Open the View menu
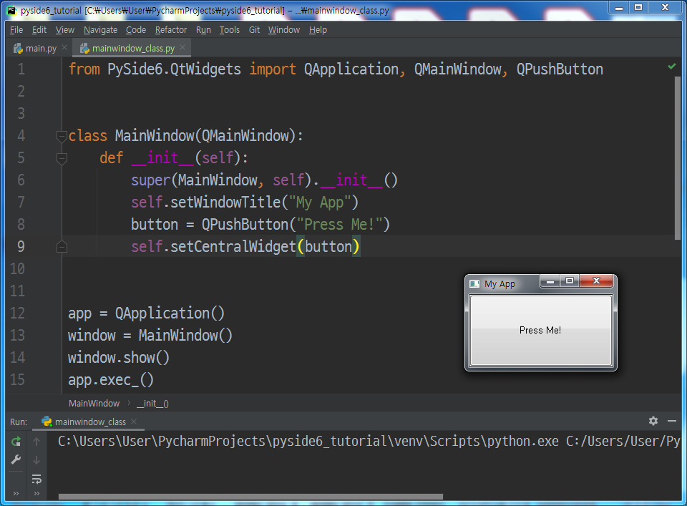 tap(65, 30)
